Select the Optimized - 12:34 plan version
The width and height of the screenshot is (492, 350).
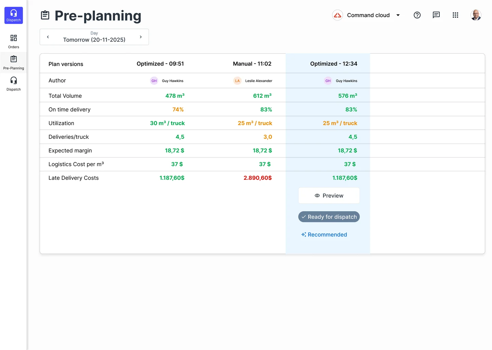334,64
